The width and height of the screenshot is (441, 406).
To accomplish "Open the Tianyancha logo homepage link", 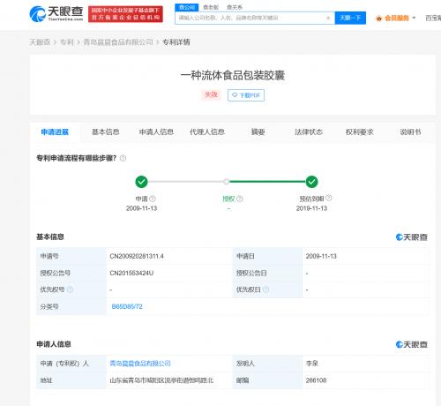I will pos(56,13).
